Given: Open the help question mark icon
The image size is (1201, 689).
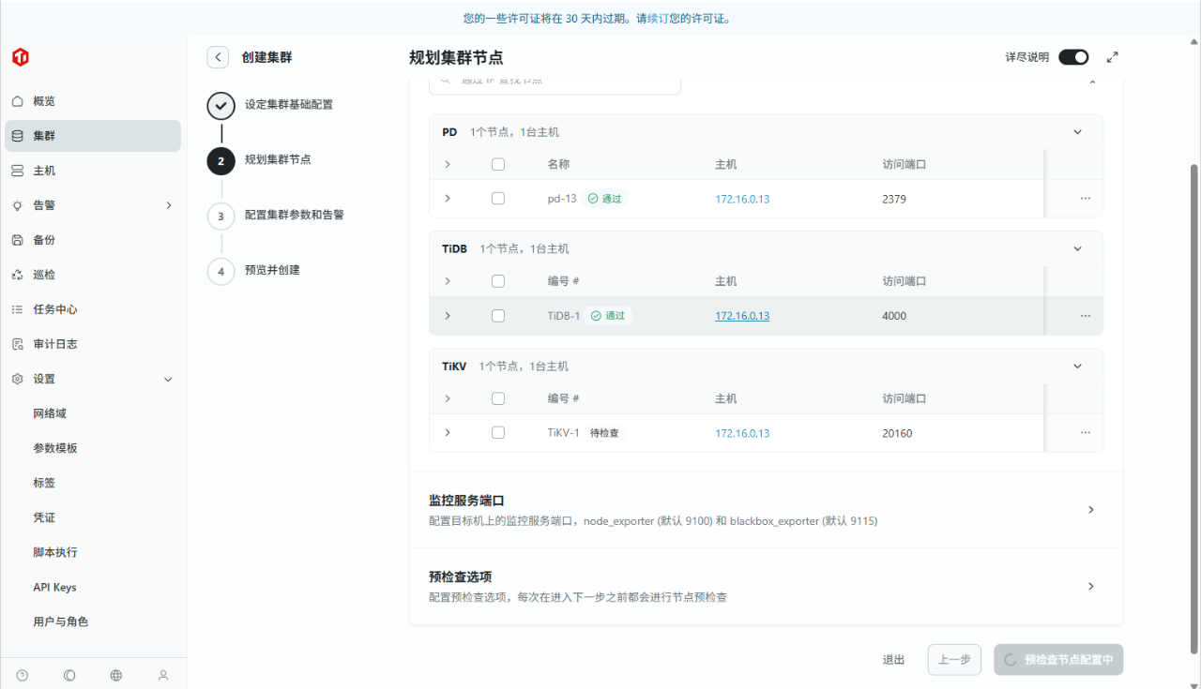Looking at the screenshot, I should click(x=23, y=675).
